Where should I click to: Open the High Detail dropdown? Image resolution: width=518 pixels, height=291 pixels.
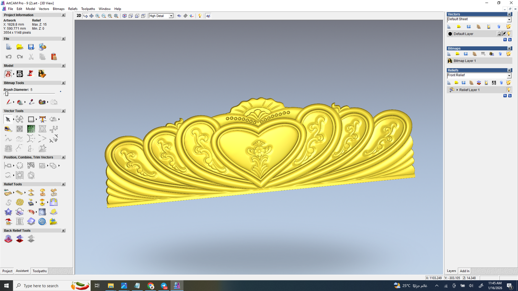point(171,16)
